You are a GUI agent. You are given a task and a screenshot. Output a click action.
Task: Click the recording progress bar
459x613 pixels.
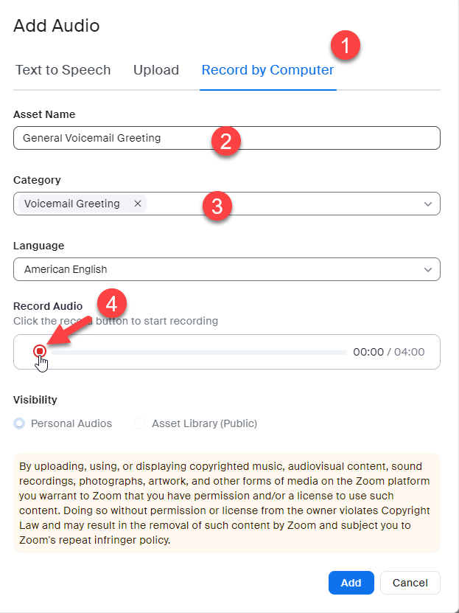click(x=199, y=353)
